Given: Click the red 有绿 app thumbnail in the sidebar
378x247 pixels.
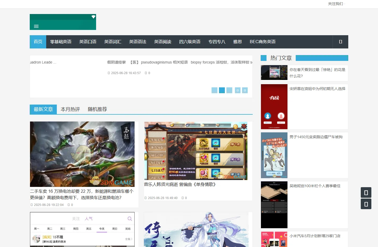Looking at the screenshot, I should coord(274,107).
